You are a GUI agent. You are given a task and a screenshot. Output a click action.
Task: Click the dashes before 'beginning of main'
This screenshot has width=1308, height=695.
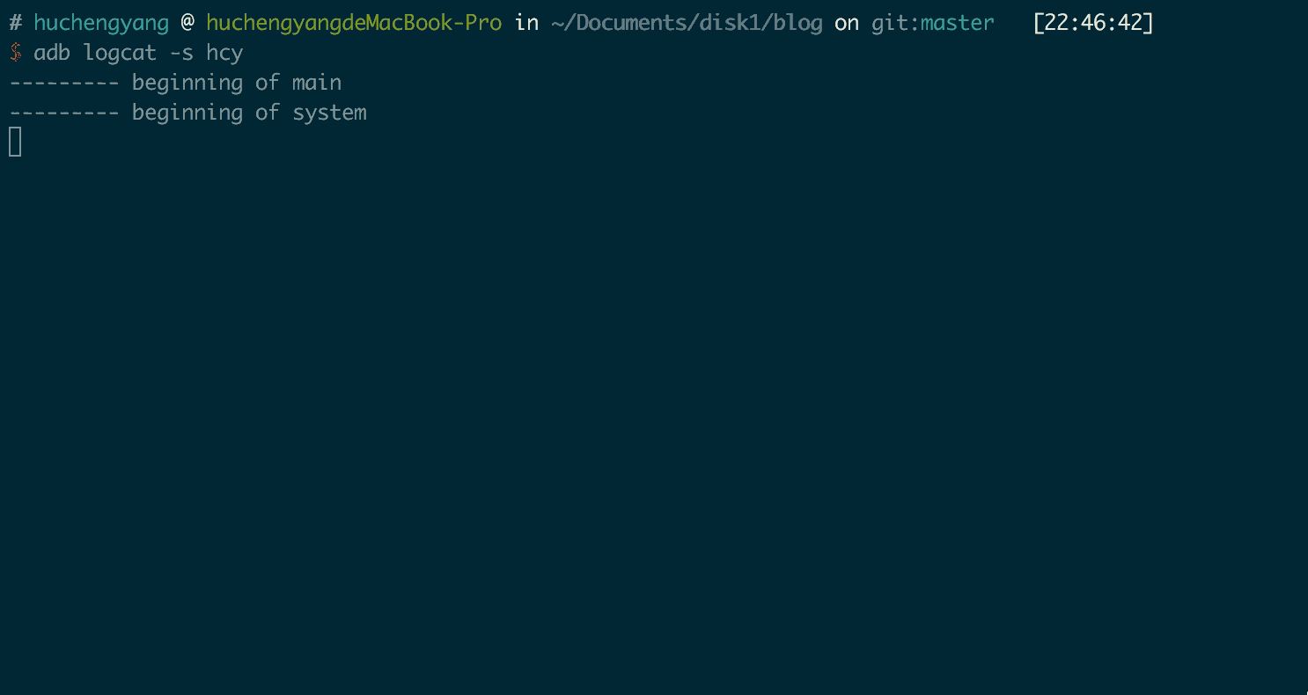pyautogui.click(x=64, y=83)
